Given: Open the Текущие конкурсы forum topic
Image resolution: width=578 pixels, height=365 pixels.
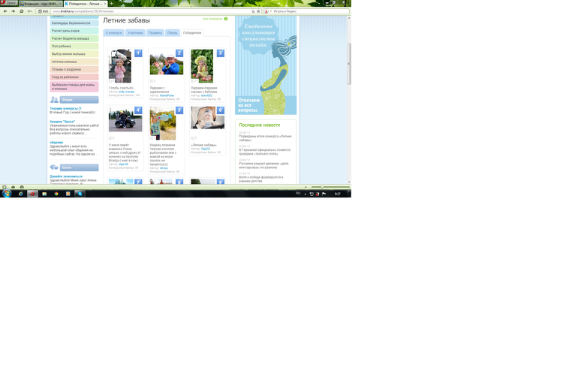Looking at the screenshot, I should click(x=65, y=108).
